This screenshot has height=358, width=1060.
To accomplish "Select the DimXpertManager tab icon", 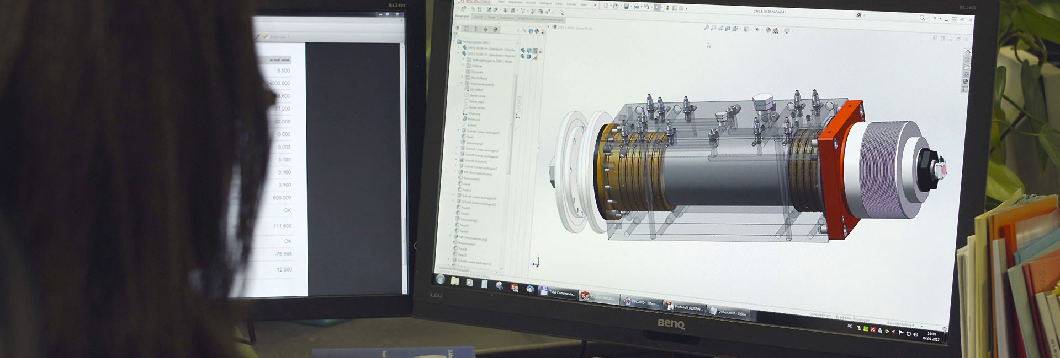I will tap(485, 29).
